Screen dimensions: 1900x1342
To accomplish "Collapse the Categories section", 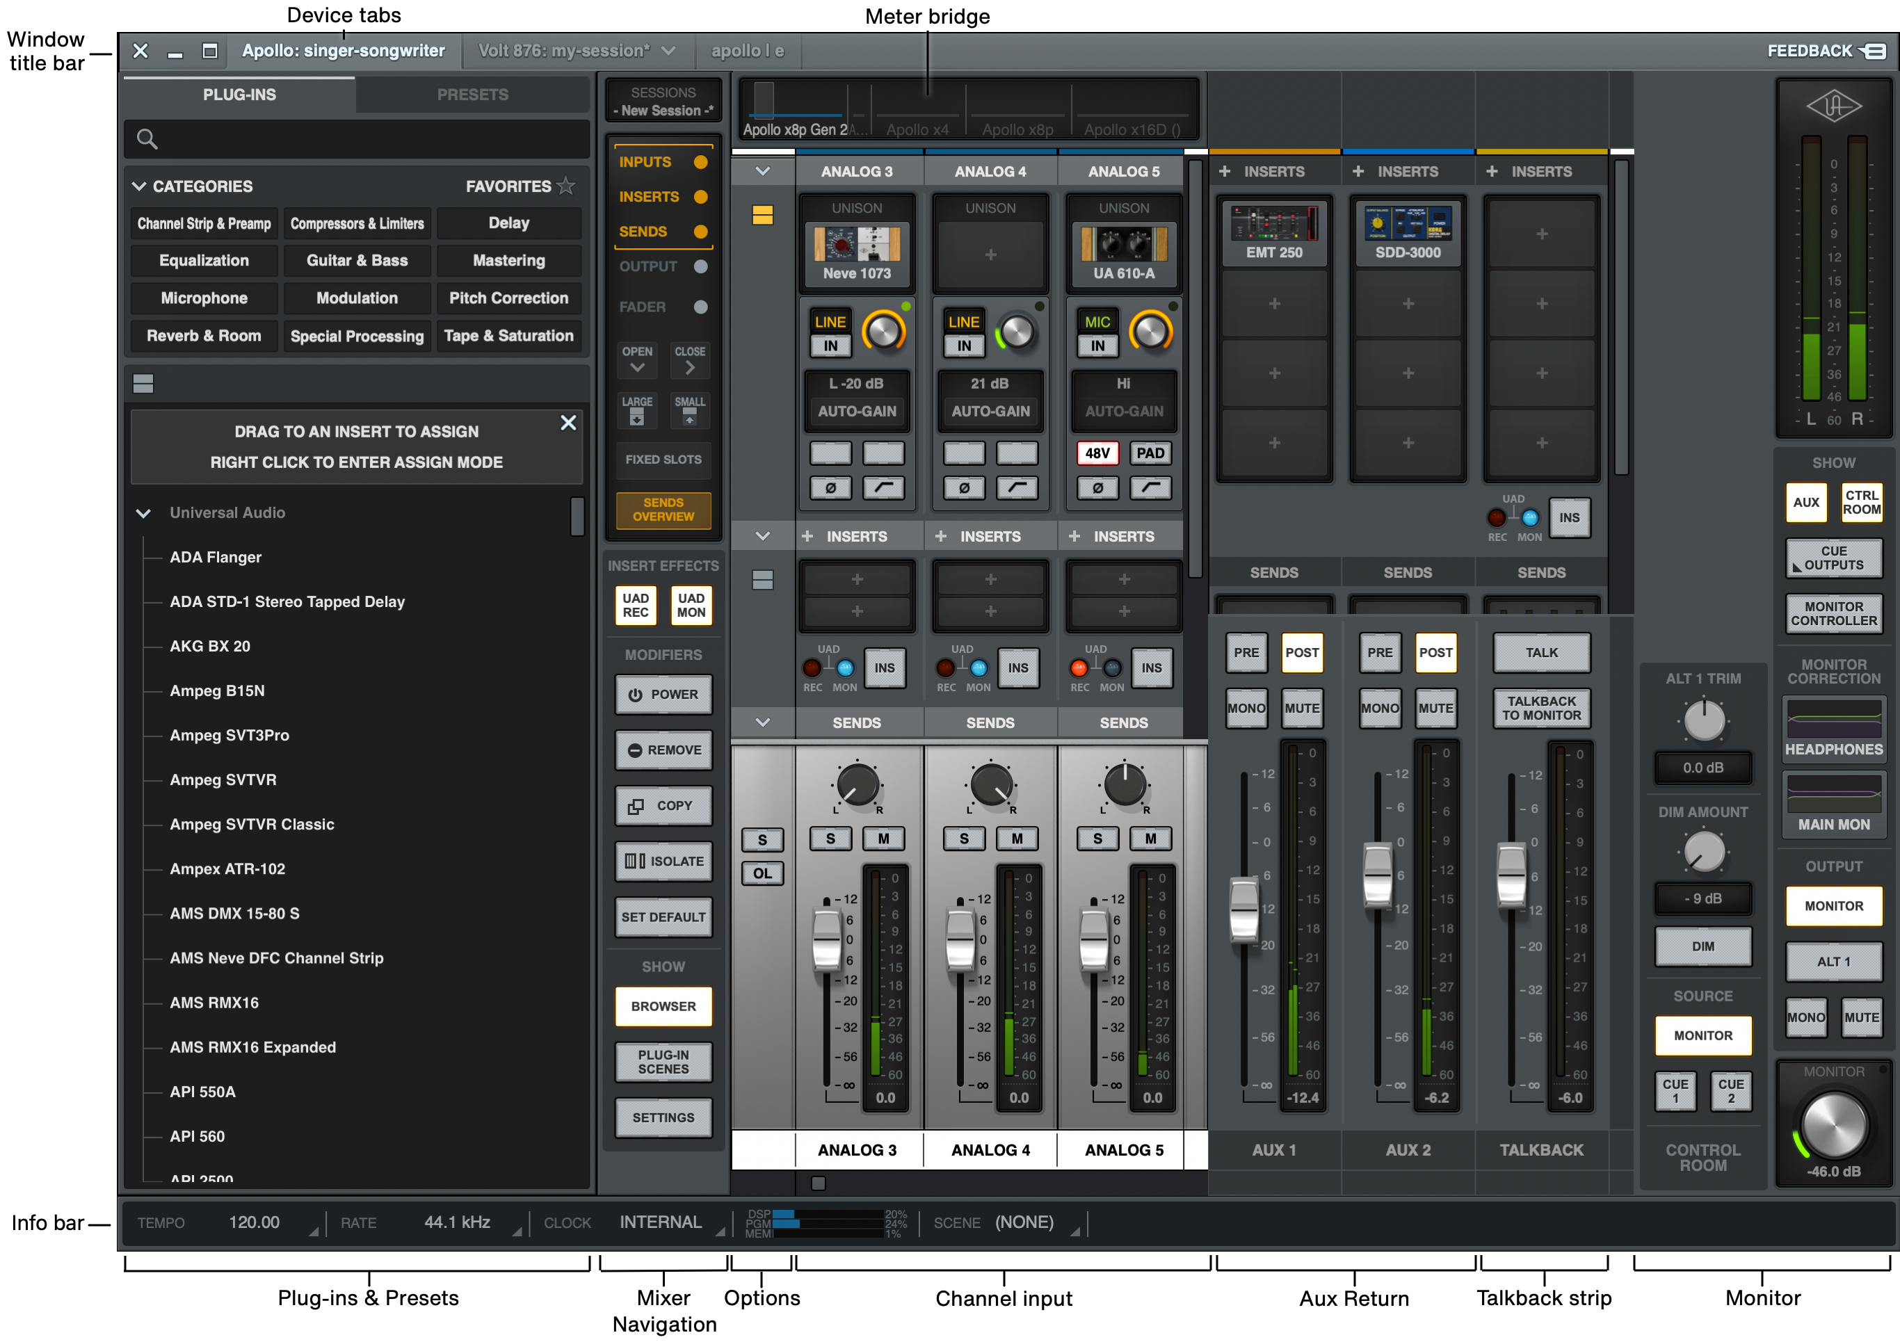I will pos(139,186).
